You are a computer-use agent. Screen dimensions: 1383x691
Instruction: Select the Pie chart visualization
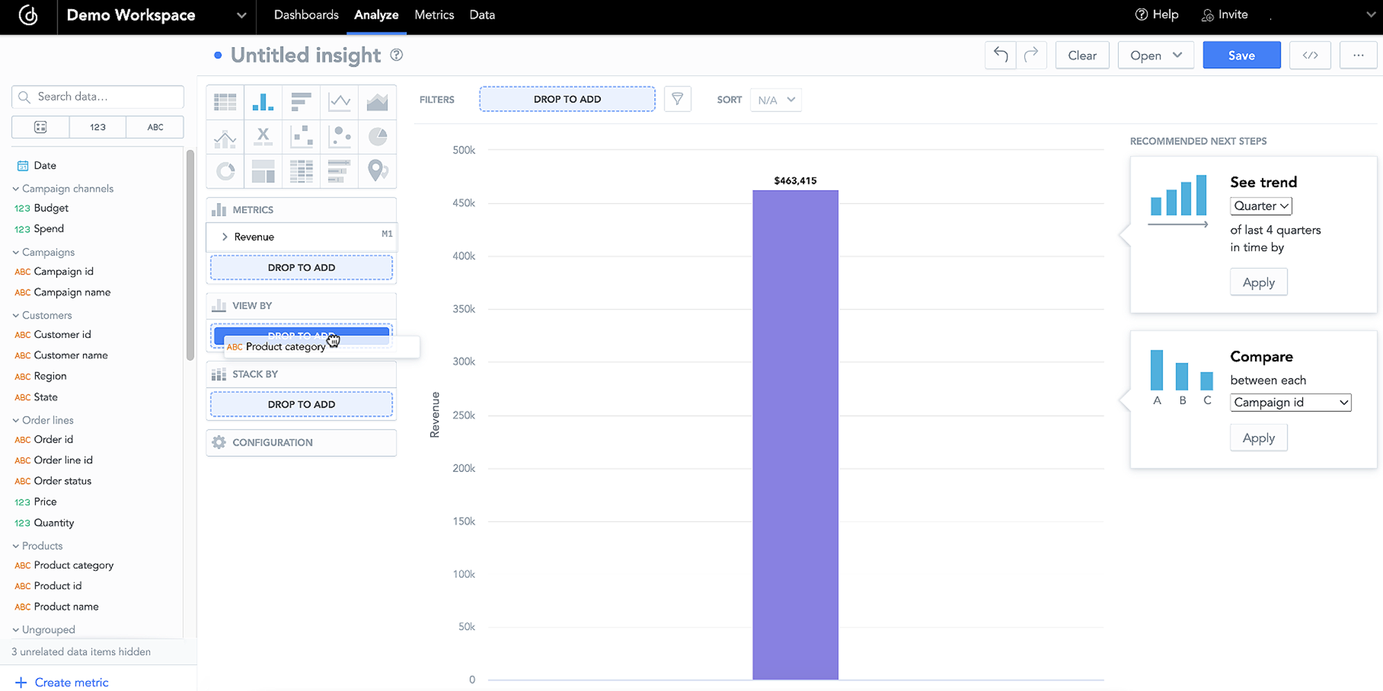click(378, 136)
